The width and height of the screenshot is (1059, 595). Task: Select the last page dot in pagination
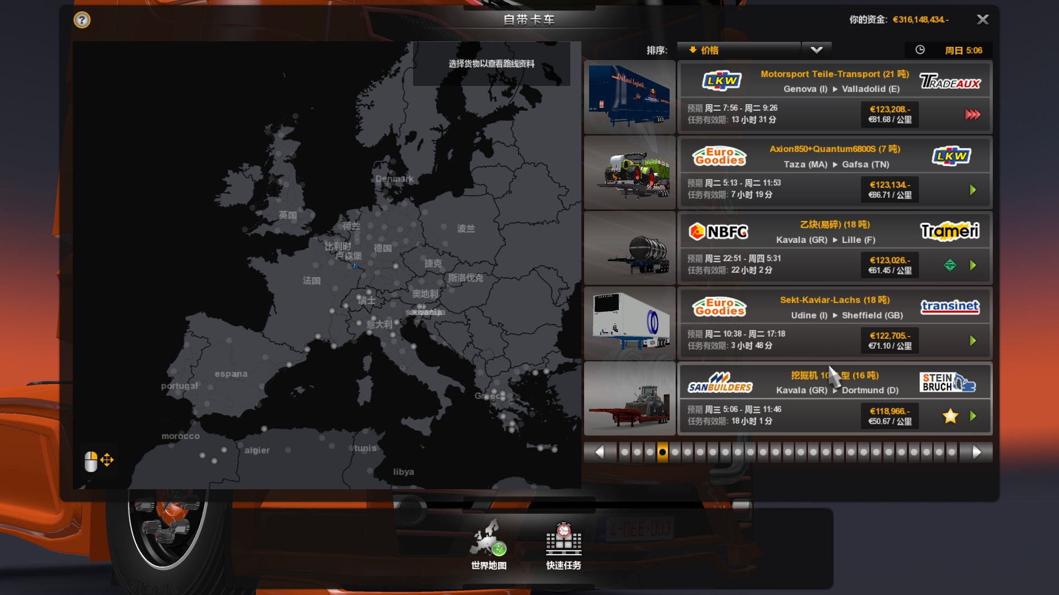click(x=951, y=452)
